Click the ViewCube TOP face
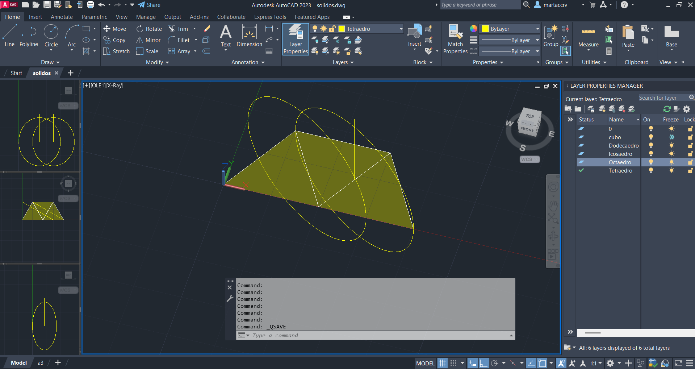The width and height of the screenshot is (695, 369). pyautogui.click(x=530, y=116)
